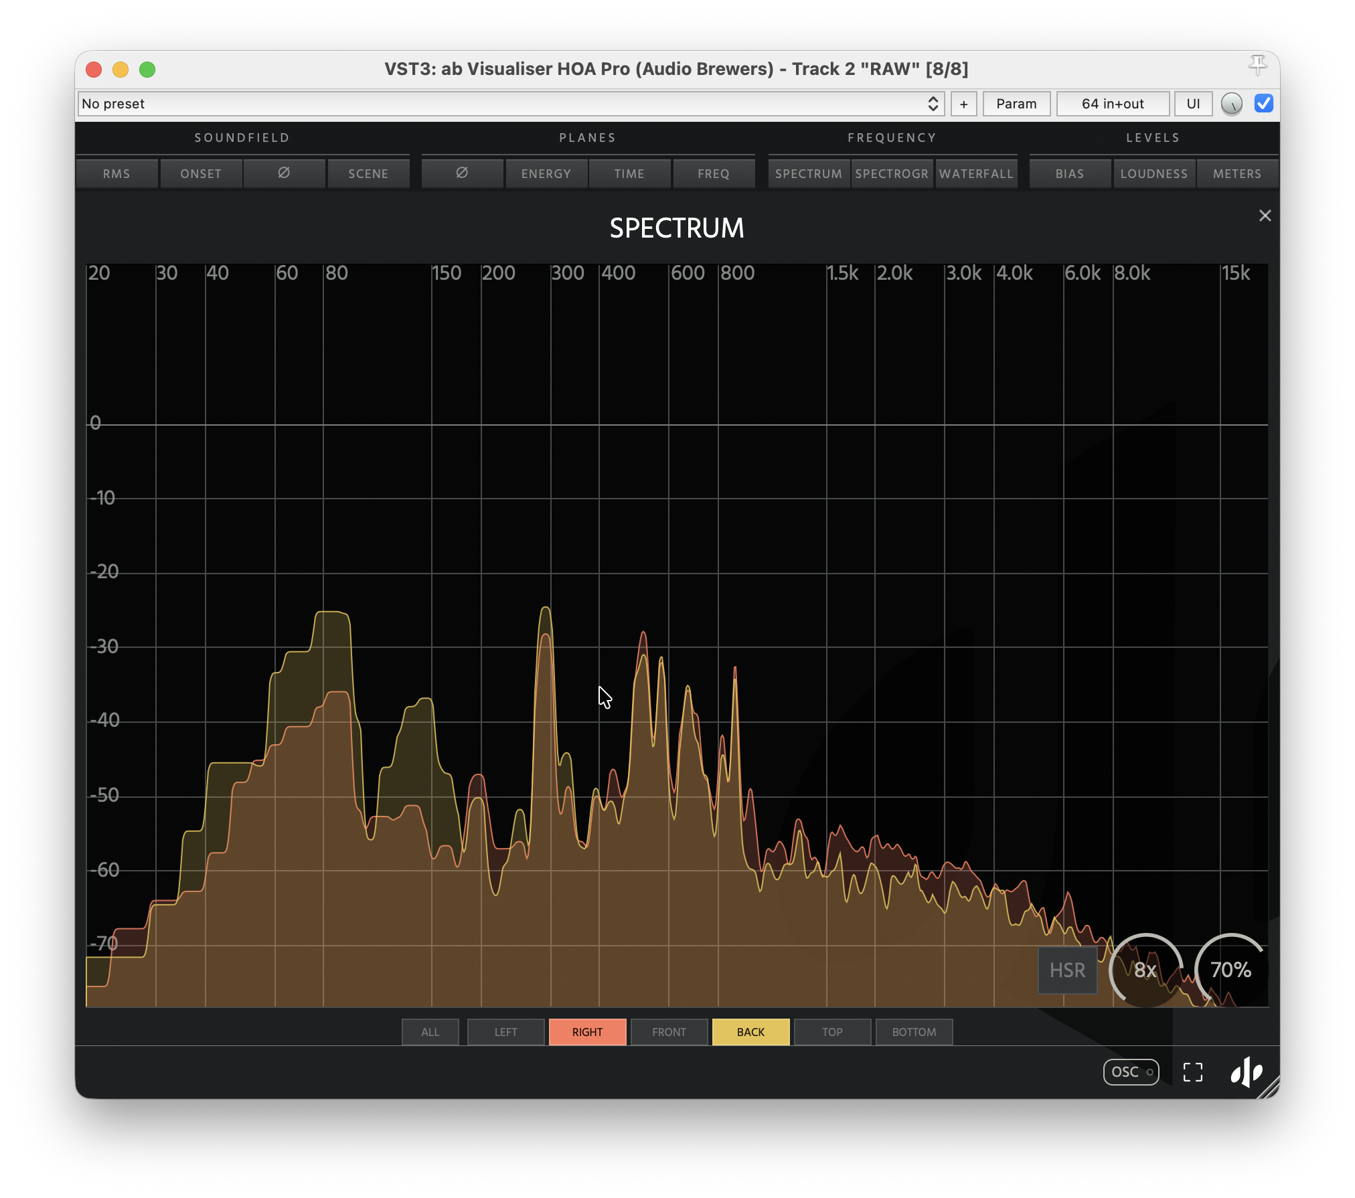Open the ONSET view
The image size is (1355, 1198).
coord(201,173)
